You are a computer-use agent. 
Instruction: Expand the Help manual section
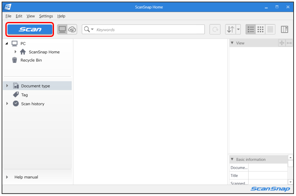point(7,177)
